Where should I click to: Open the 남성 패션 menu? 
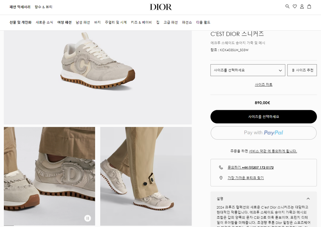coord(83,22)
